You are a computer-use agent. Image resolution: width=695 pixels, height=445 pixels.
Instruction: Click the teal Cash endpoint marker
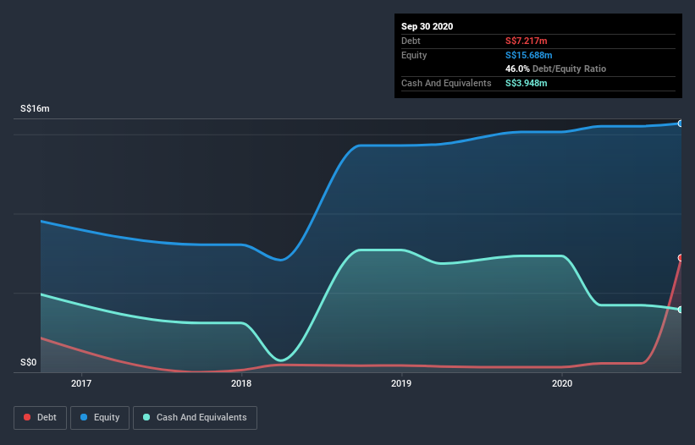coord(681,310)
